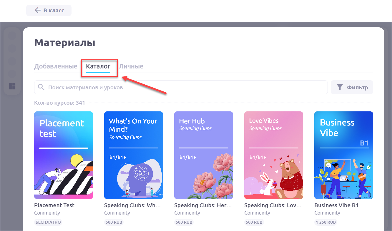Select the Каталог tab
This screenshot has width=392, height=231.
point(98,66)
